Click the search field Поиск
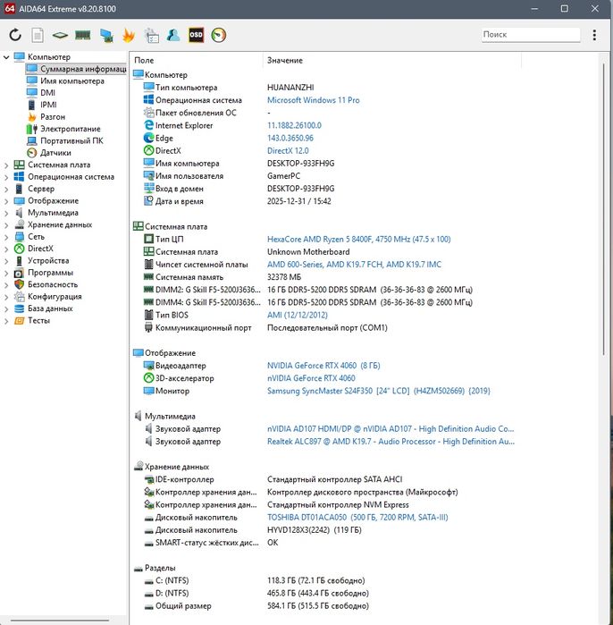This screenshot has width=613, height=625. click(531, 35)
